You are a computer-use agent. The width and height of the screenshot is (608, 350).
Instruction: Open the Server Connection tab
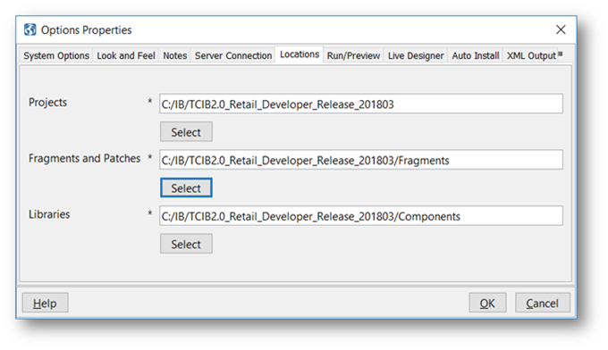233,55
